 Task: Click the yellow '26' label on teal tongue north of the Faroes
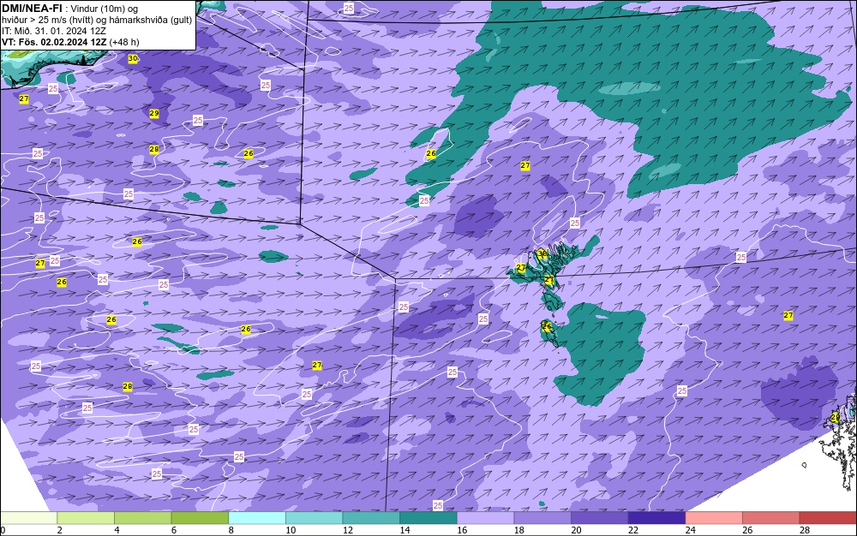click(431, 153)
